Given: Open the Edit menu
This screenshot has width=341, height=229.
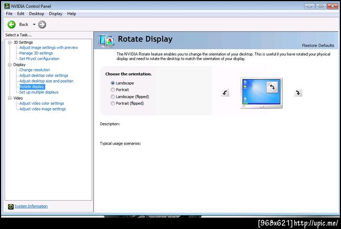Looking at the screenshot, I should click(20, 14).
